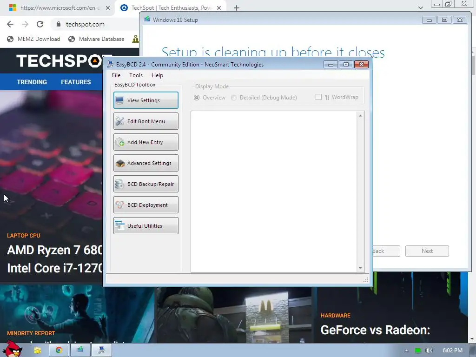The width and height of the screenshot is (476, 357).
Task: Click the TechSpot logo
Action: point(59,61)
